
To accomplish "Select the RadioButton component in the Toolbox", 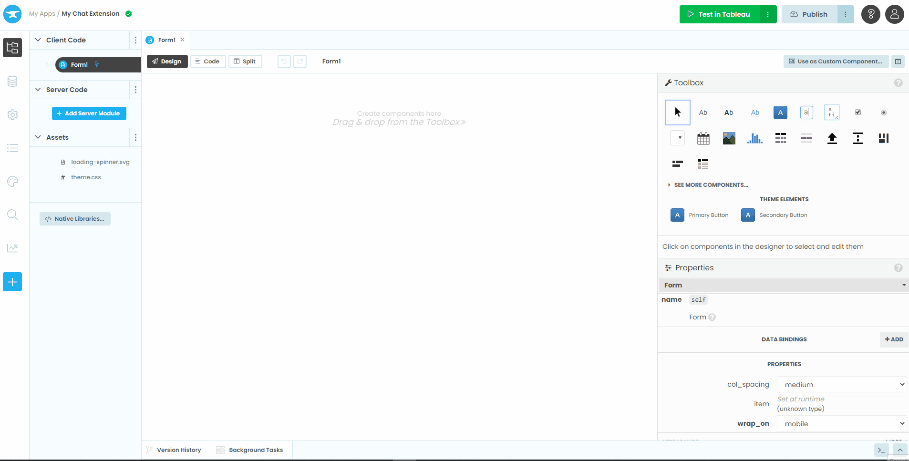I will coord(883,112).
